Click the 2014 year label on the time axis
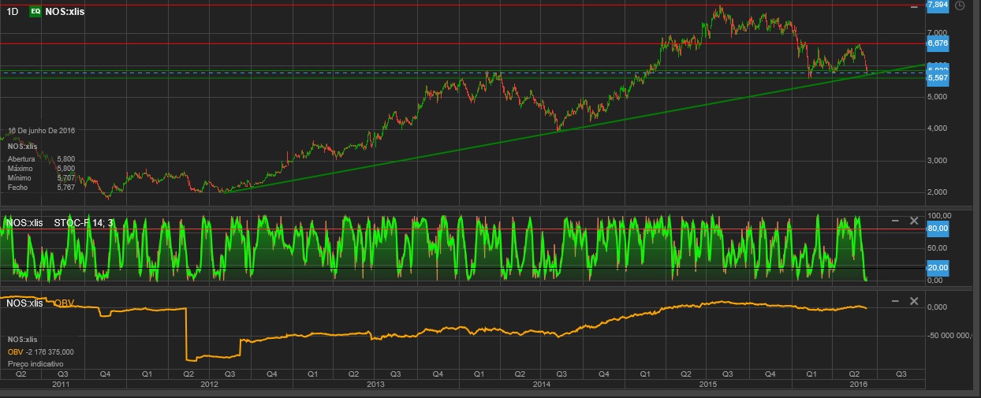This screenshot has height=398, width=981. 542,384
